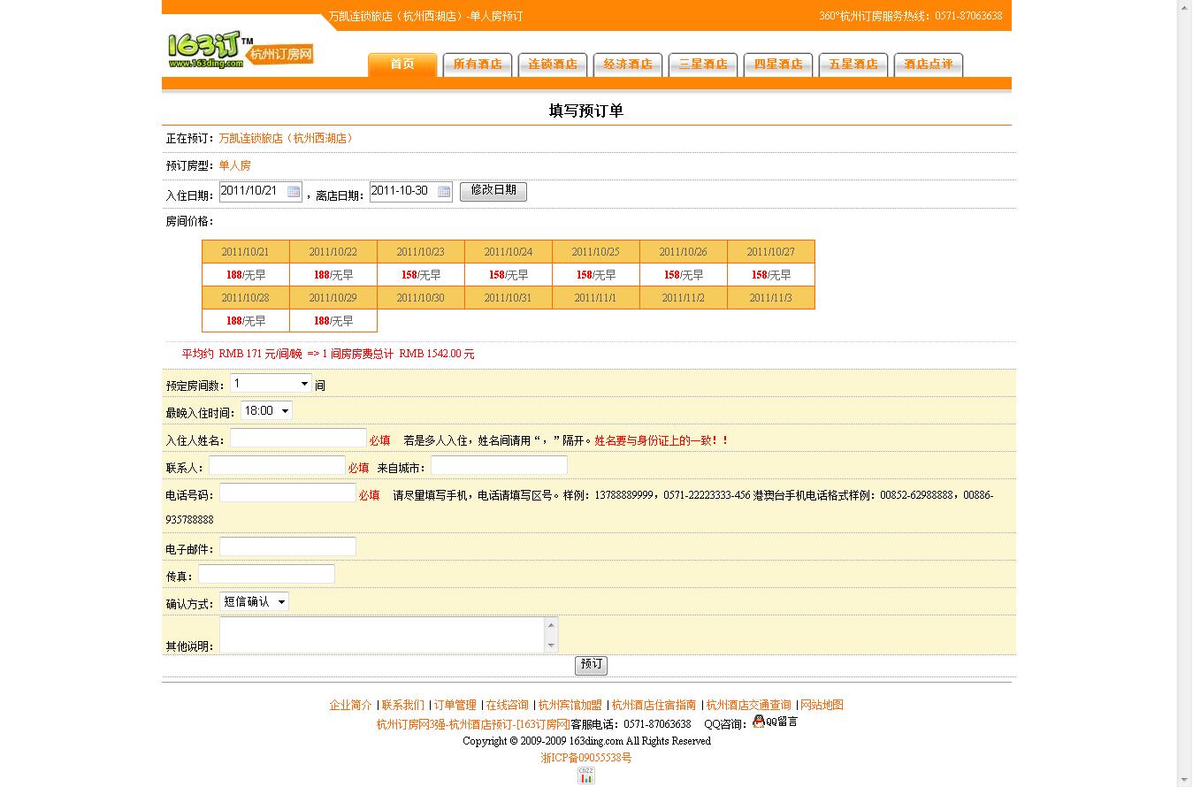
Task: Click the 2011/10/29 date cell
Action: [333, 298]
